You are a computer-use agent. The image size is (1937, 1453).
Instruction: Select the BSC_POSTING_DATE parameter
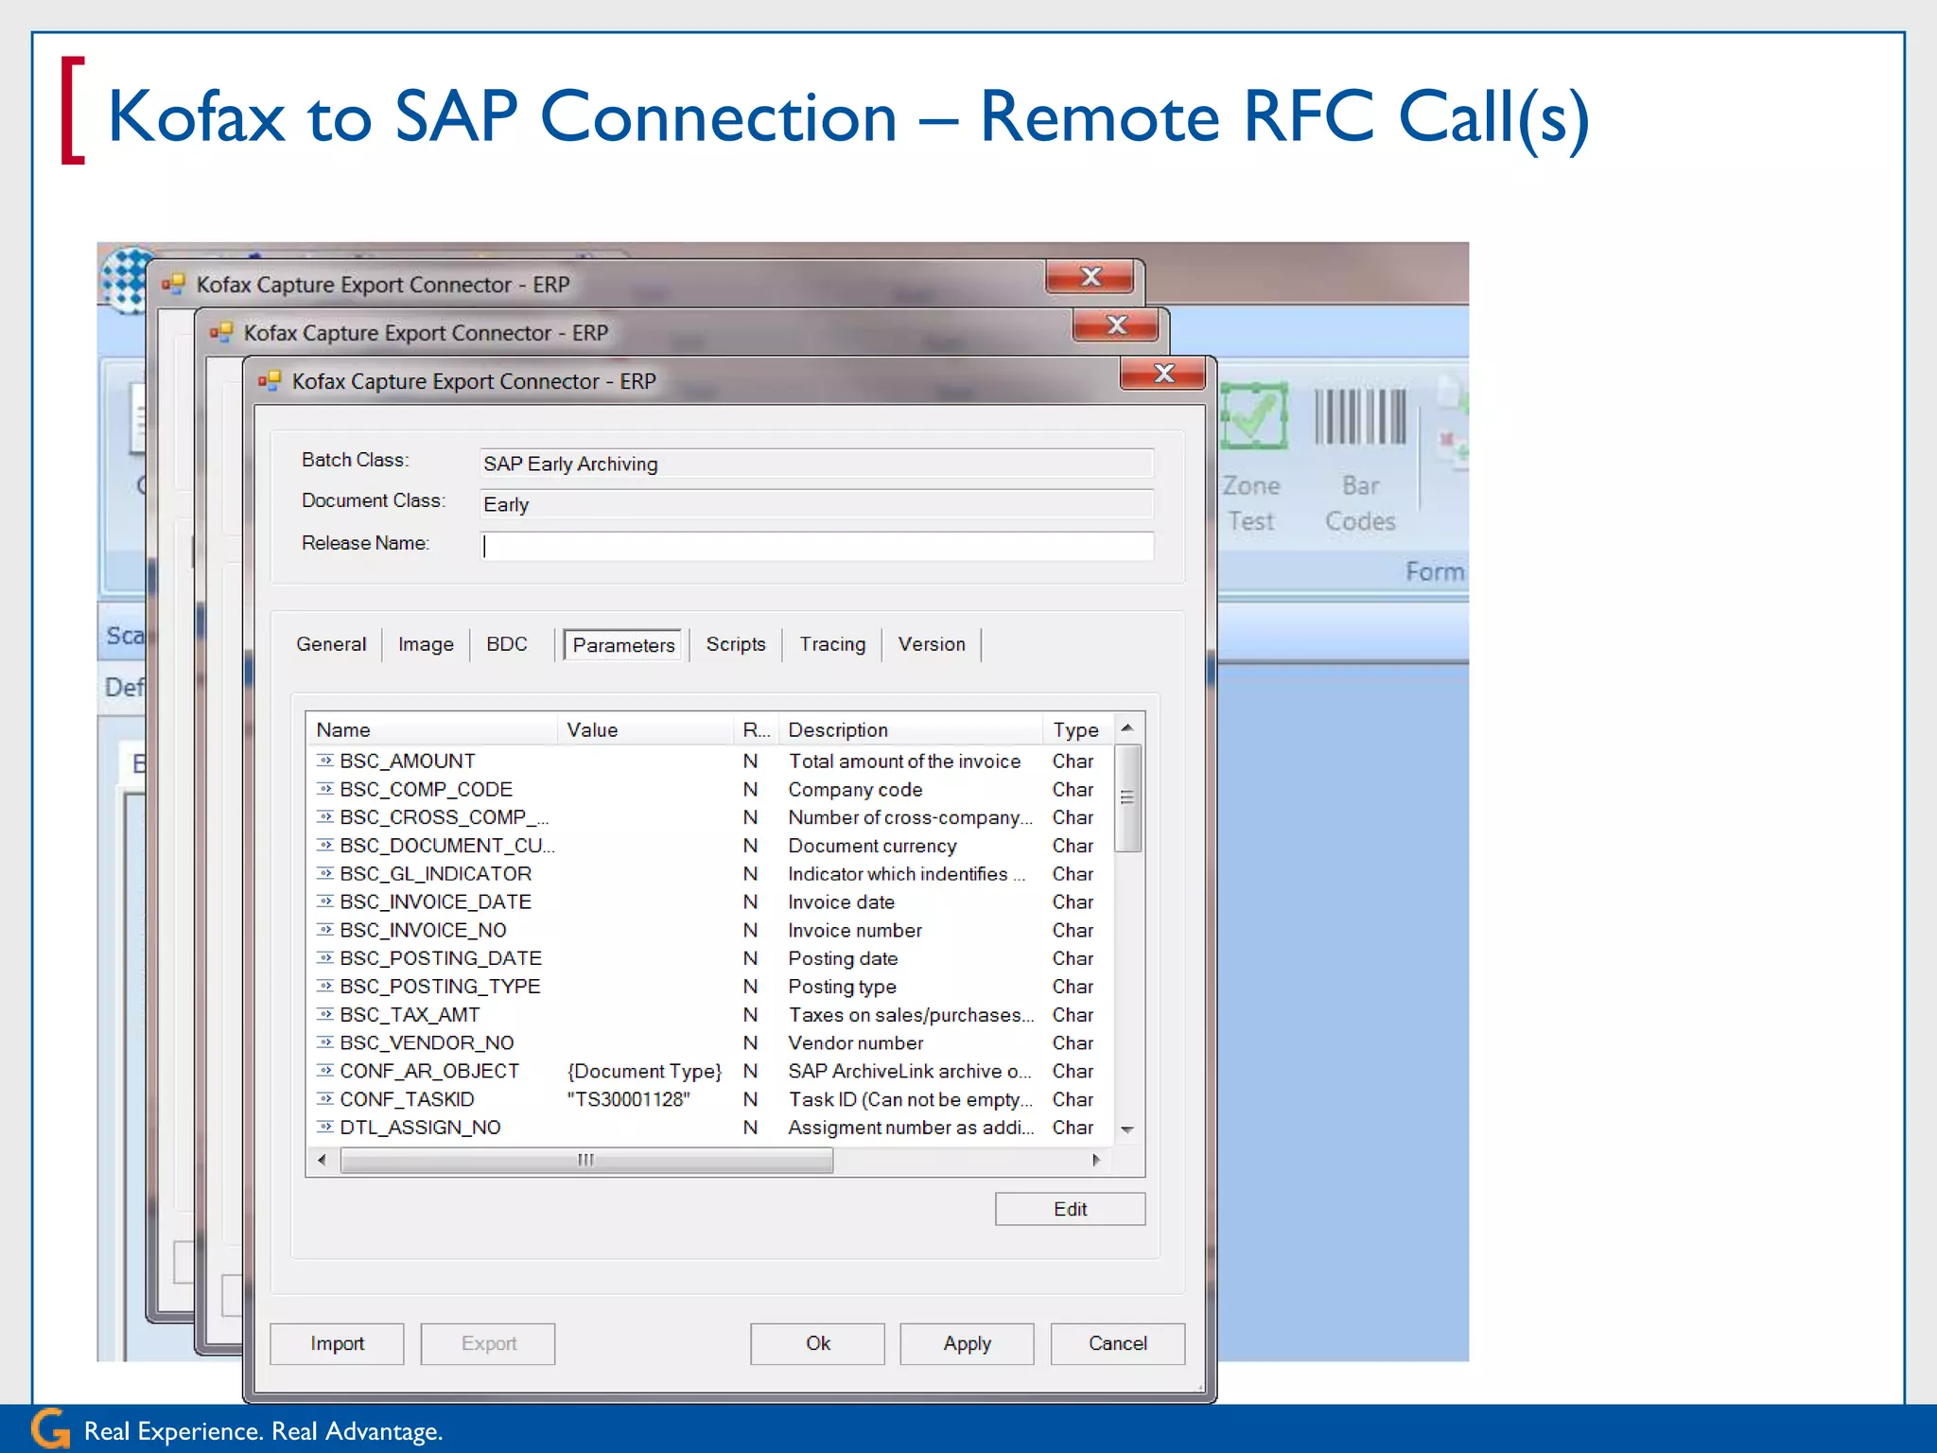tap(711, 958)
